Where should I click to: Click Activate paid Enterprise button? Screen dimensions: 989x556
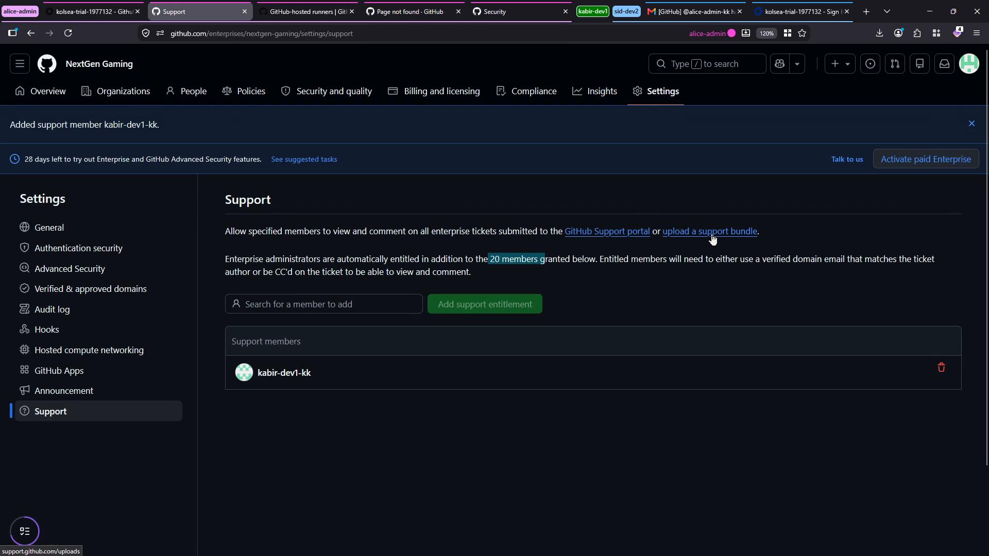[x=926, y=159]
